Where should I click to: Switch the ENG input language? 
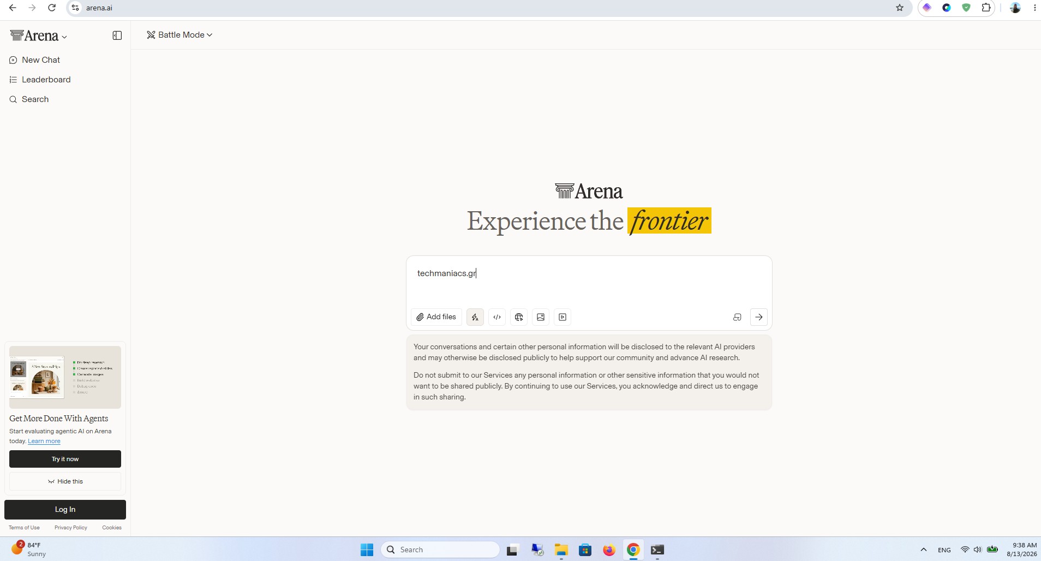pyautogui.click(x=944, y=550)
